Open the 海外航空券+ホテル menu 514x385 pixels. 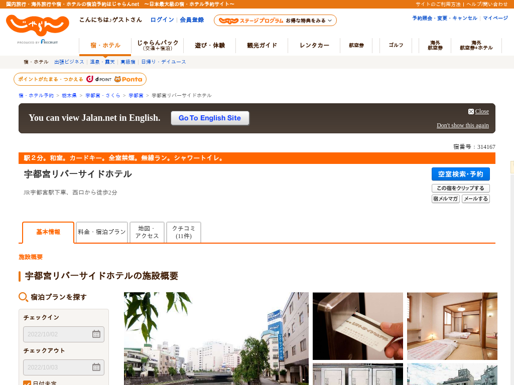(476, 46)
